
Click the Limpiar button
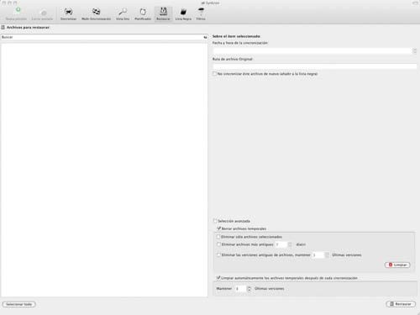tap(397, 265)
